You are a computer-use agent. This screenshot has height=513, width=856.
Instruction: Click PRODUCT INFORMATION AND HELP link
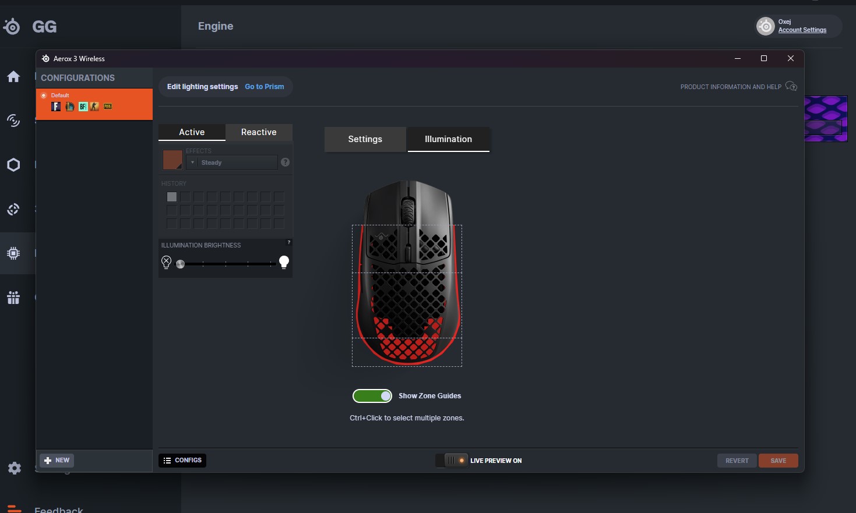(731, 87)
